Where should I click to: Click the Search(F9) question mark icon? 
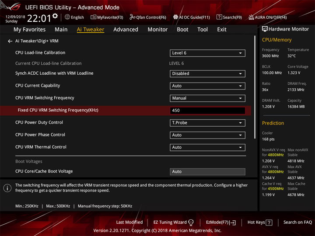click(219, 17)
